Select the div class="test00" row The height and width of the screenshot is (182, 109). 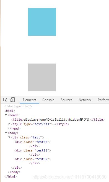click(33, 142)
